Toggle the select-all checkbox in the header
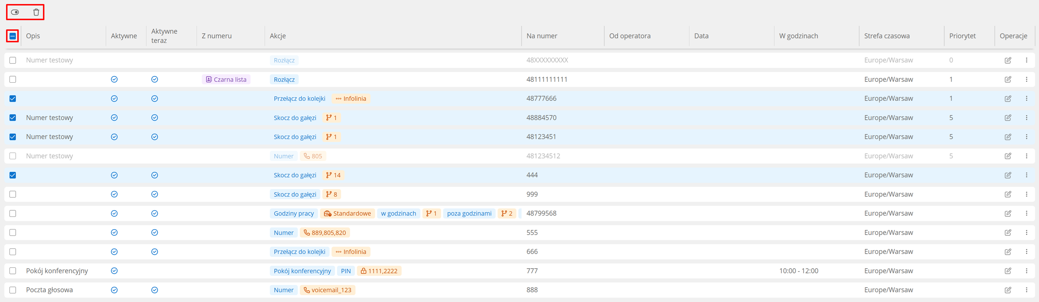This screenshot has width=1039, height=302. coord(13,36)
